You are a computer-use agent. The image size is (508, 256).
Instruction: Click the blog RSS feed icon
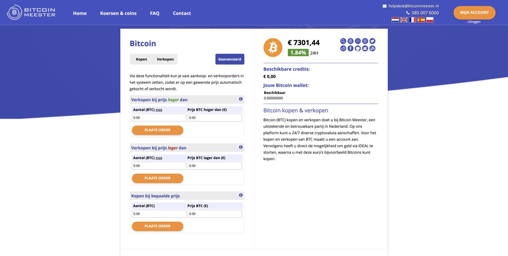pos(372,48)
